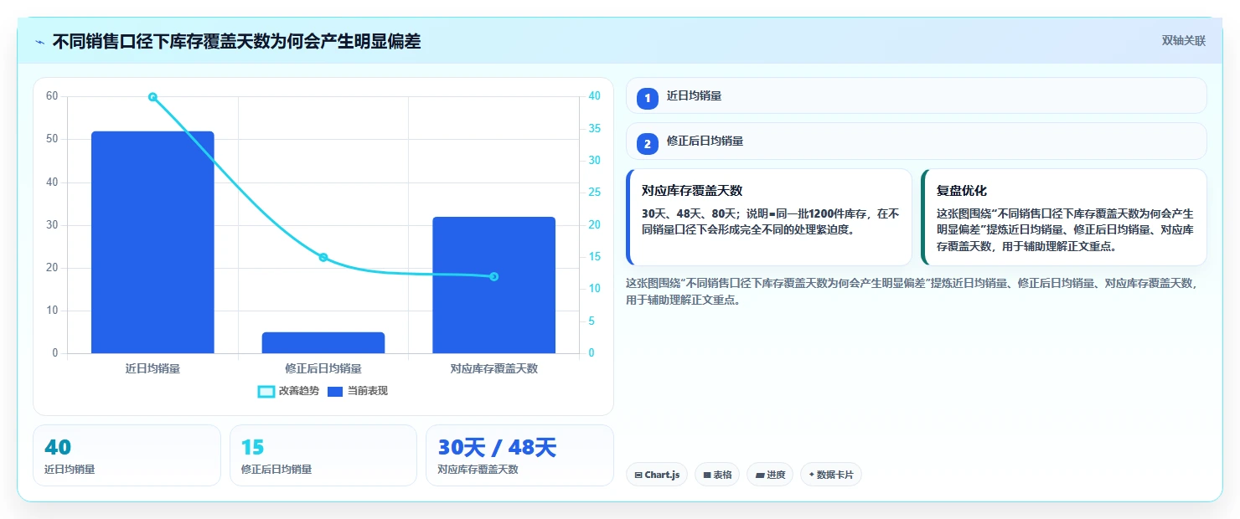The width and height of the screenshot is (1240, 519).
Task: Click the 修正后日均销量 short blue bar
Action: click(323, 342)
